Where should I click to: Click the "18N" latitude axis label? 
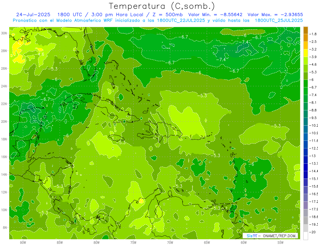click(4, 139)
